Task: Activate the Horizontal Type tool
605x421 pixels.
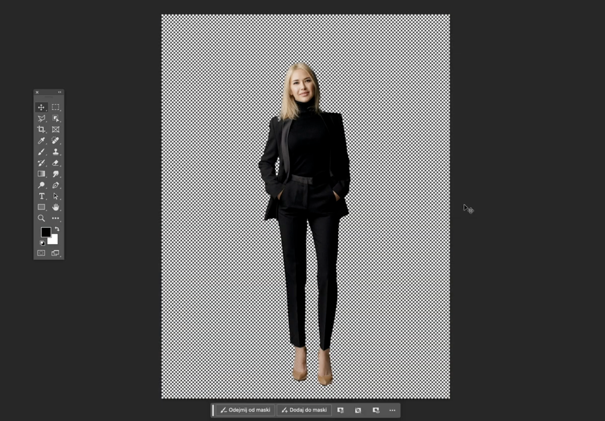Action: [x=42, y=196]
